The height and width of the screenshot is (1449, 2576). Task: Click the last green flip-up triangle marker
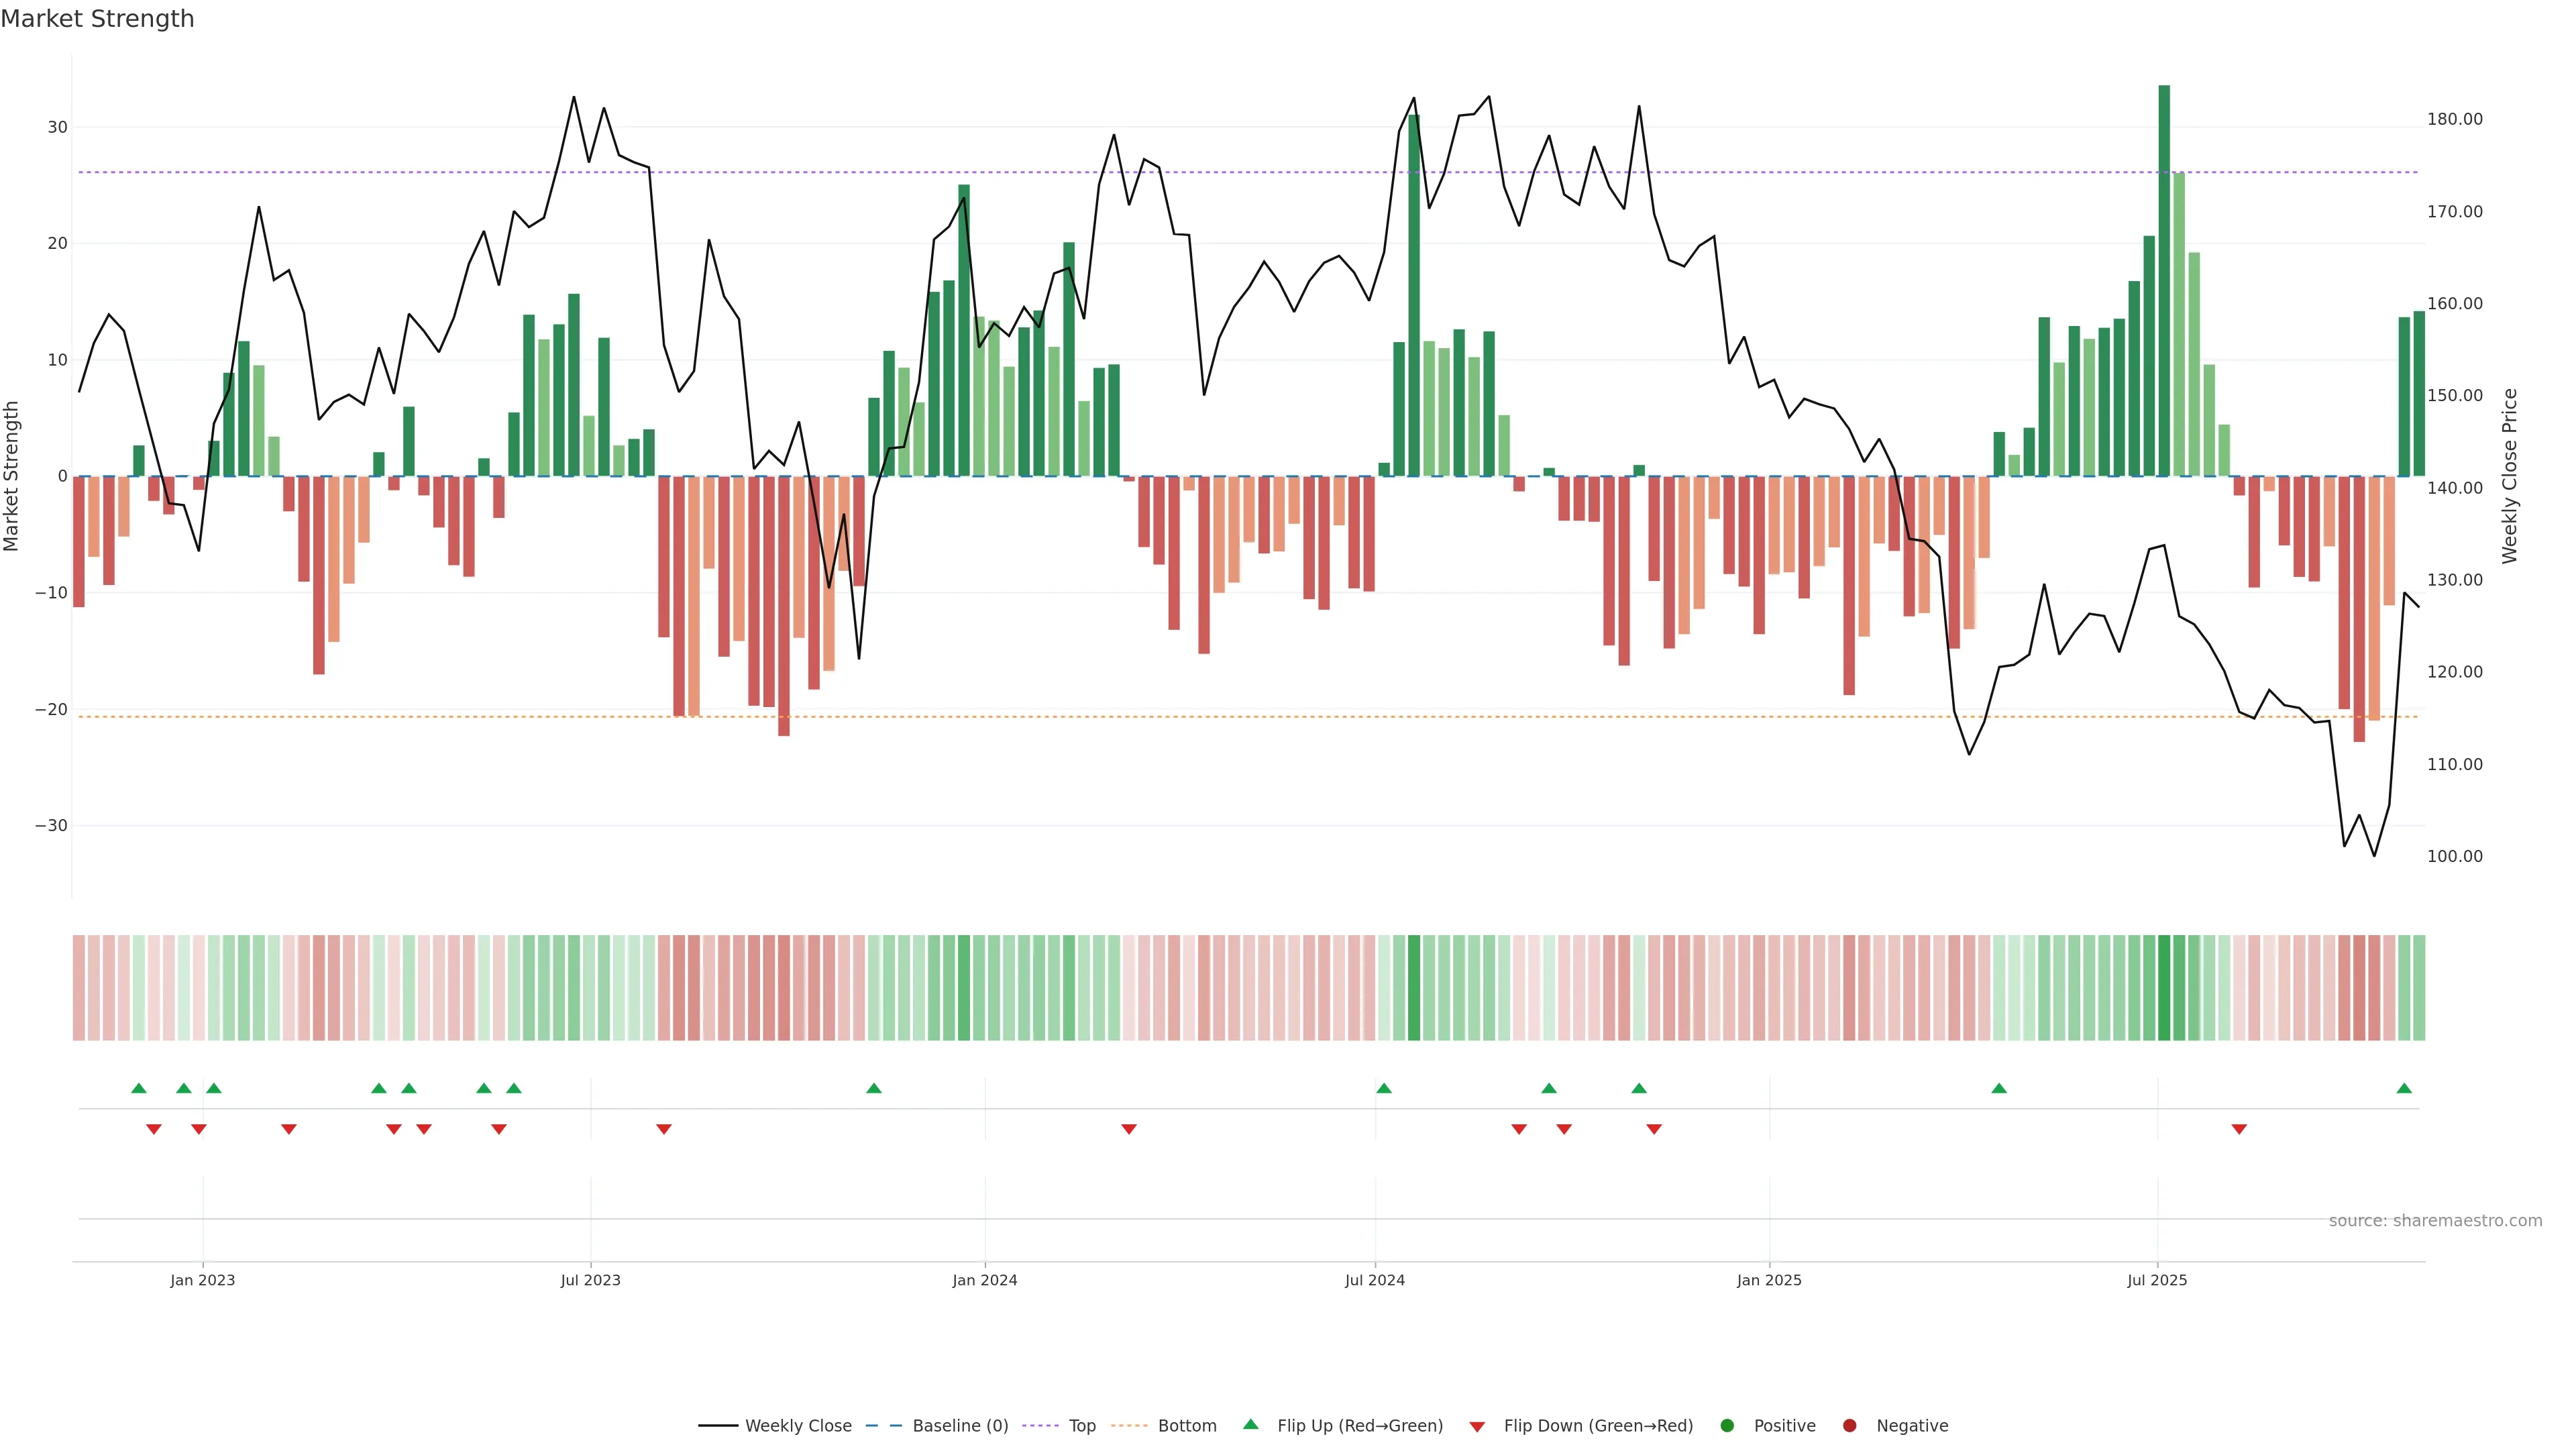[x=2404, y=1088]
